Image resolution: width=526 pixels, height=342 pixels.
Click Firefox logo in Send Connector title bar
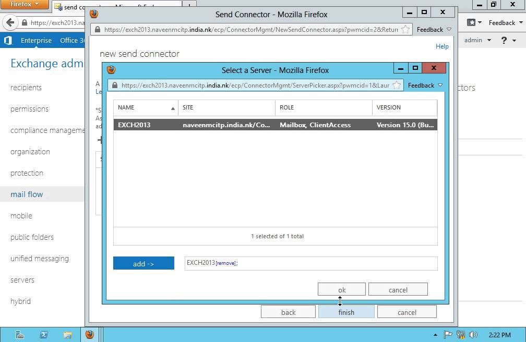(94, 14)
